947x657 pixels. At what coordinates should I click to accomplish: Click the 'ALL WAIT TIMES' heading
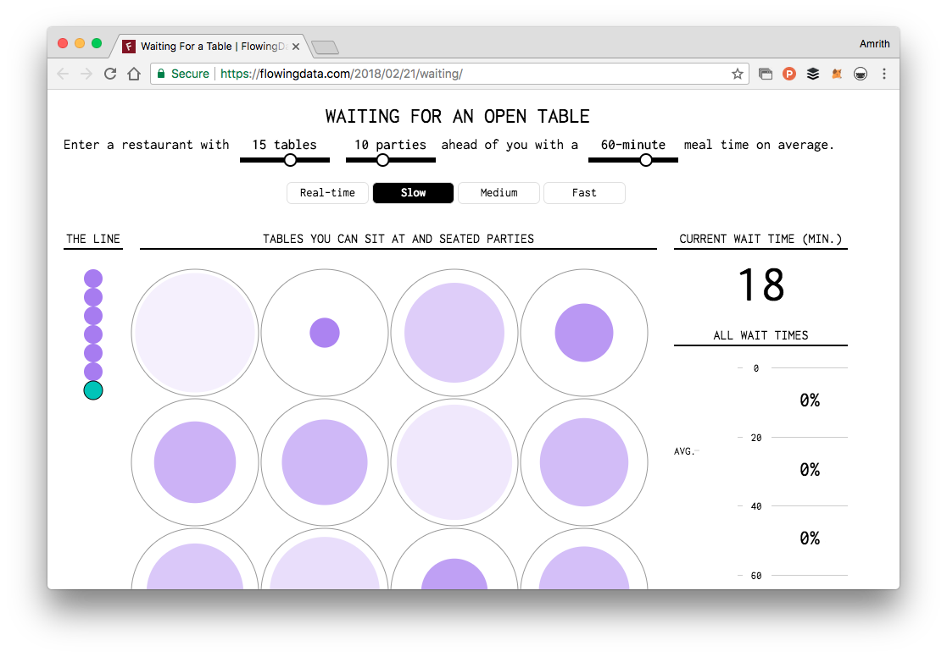pos(761,335)
